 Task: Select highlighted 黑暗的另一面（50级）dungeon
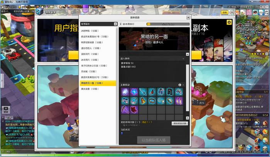pos(98,83)
